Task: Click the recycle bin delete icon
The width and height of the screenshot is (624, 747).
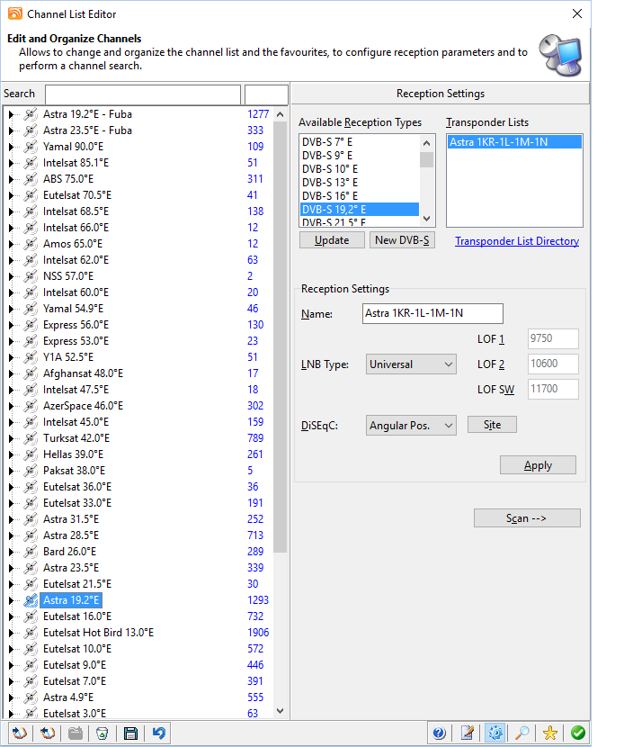Action: click(103, 733)
